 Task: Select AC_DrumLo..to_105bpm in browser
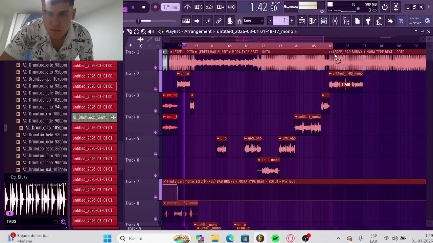[46, 128]
